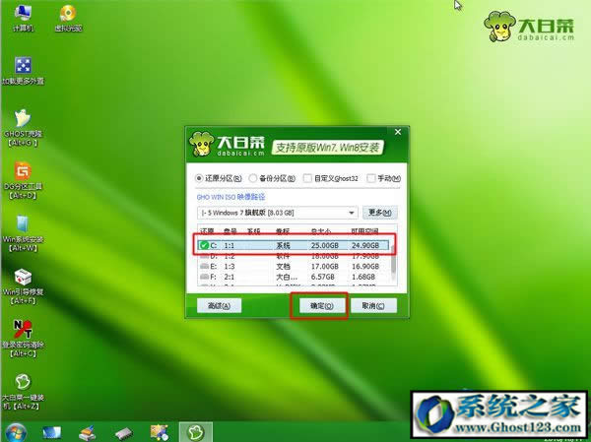The image size is (591, 442).
Task: Open the Win系统安装 desktop shortcut
Action: 21,224
